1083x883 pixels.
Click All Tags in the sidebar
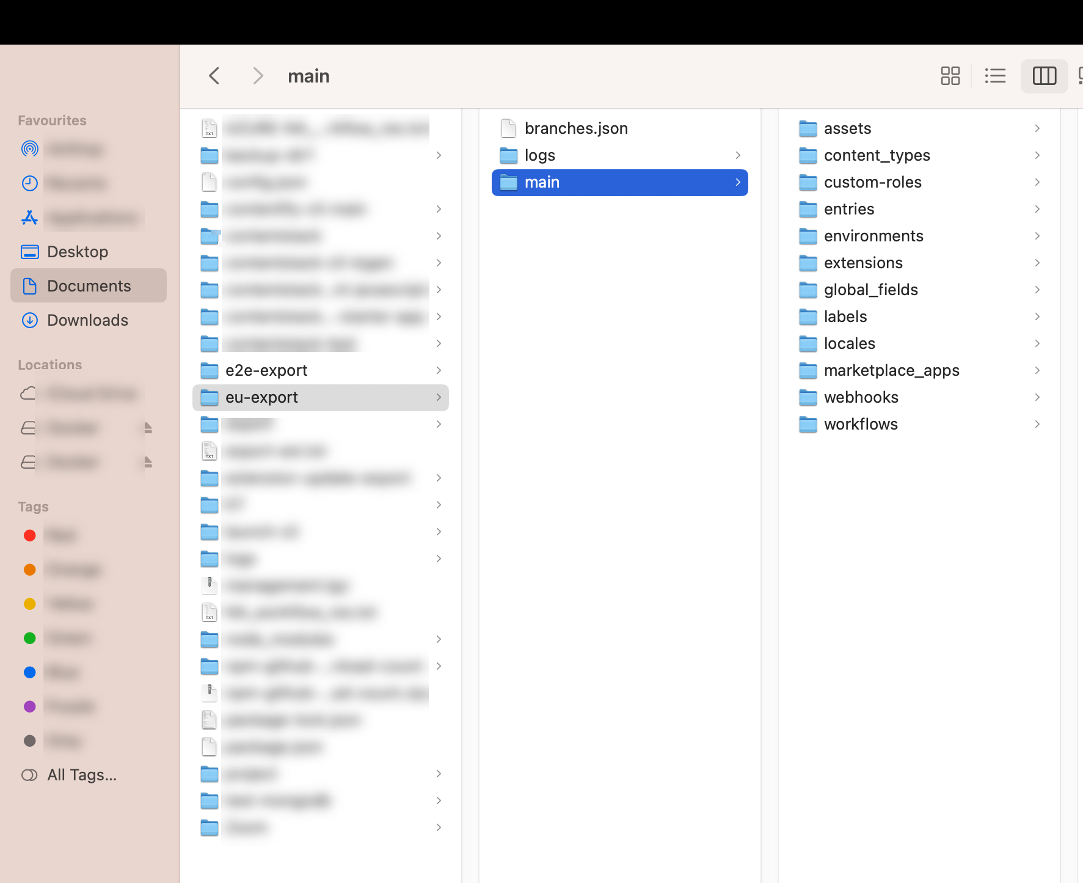click(82, 774)
